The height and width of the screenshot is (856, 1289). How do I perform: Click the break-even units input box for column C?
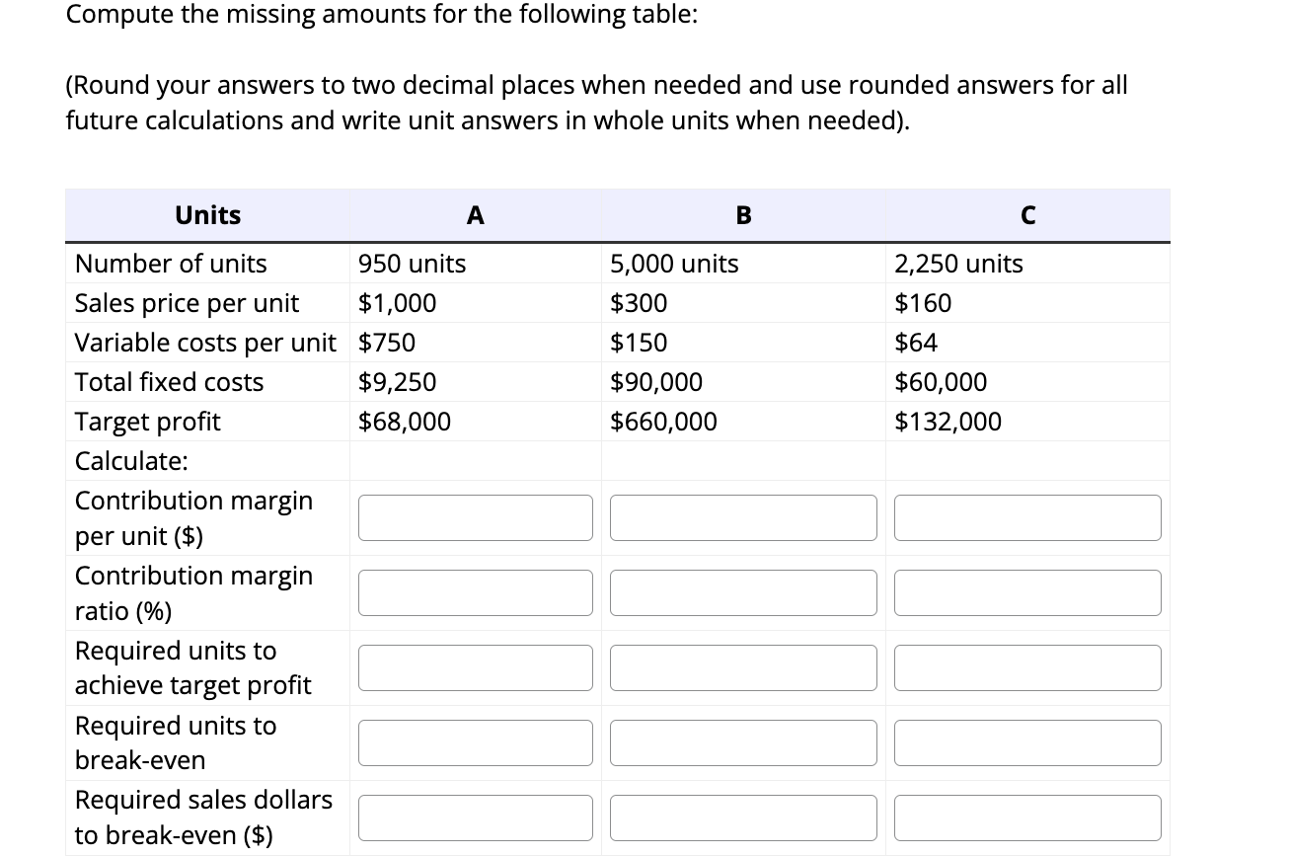[1027, 742]
